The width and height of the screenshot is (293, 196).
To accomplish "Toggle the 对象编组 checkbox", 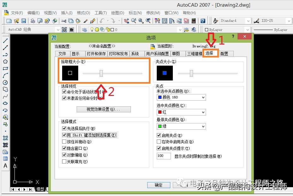I will tap(64, 155).
